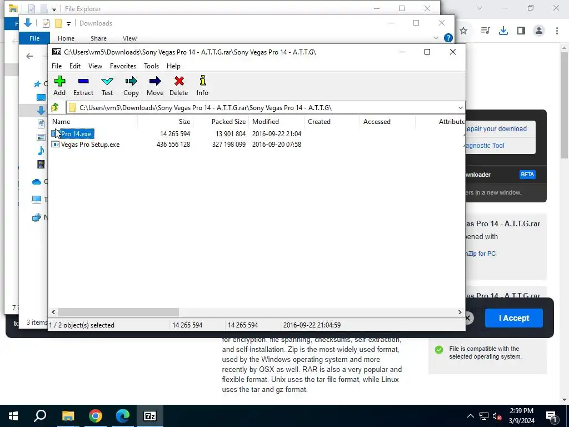
Task: Open the notification center icon
Action: [551, 416]
